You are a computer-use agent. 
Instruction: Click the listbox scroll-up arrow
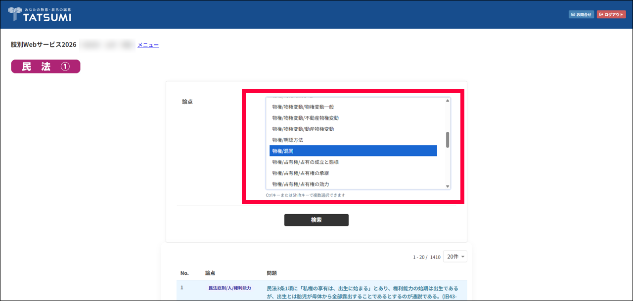[448, 101]
